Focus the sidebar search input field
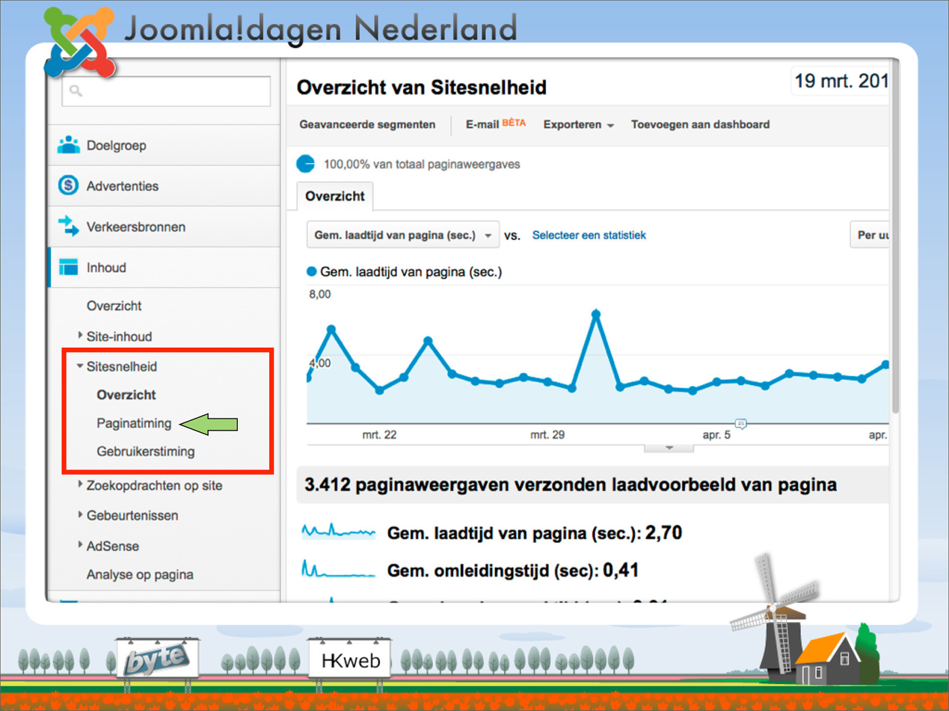Viewport: 949px width, 711px height. [166, 91]
